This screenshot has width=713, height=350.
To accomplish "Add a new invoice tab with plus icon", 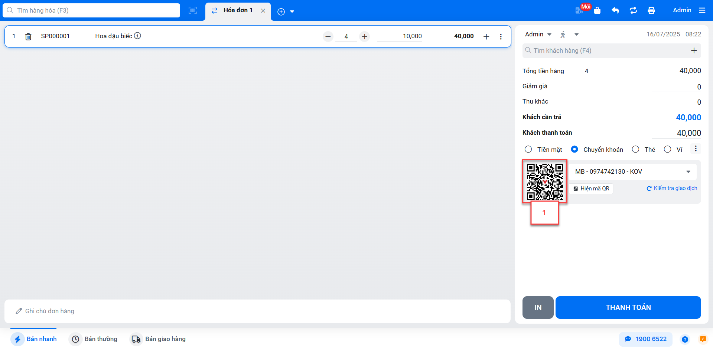I will (x=281, y=12).
